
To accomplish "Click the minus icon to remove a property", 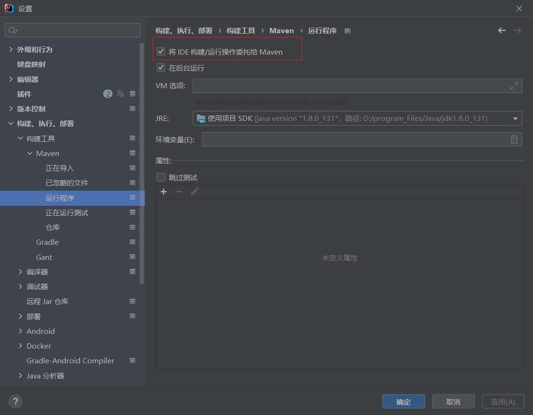I will [179, 192].
